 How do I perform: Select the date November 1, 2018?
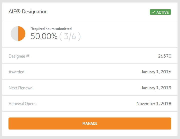[x=154, y=103]
